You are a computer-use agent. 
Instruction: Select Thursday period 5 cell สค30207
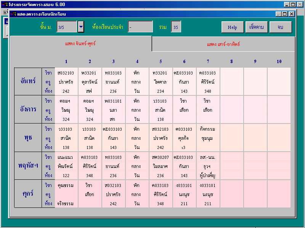click(161, 166)
